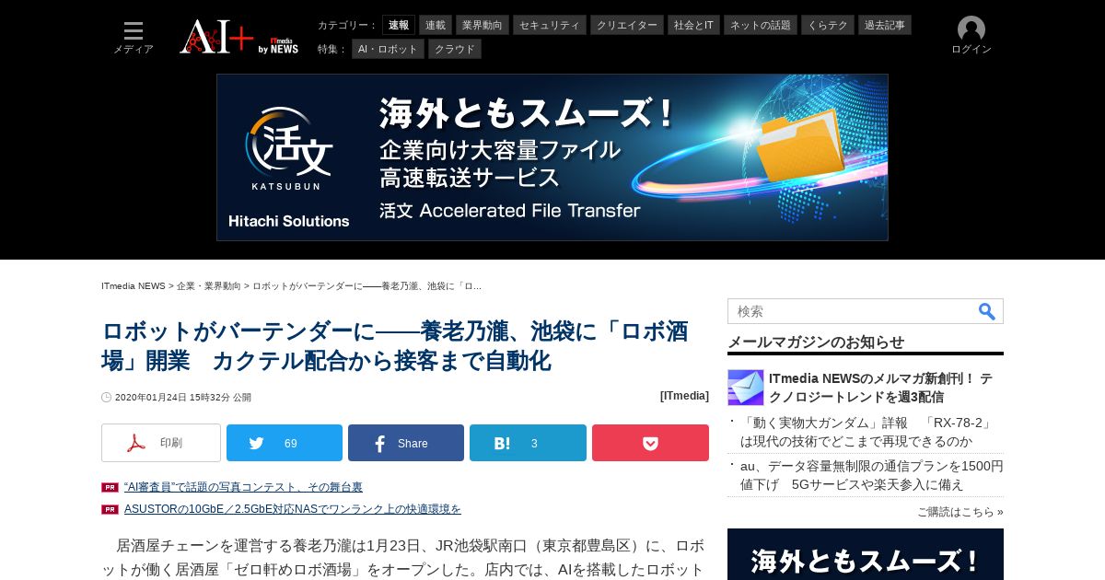Click PR badge beside ASUSTOR link
1105x580 pixels.
(110, 509)
